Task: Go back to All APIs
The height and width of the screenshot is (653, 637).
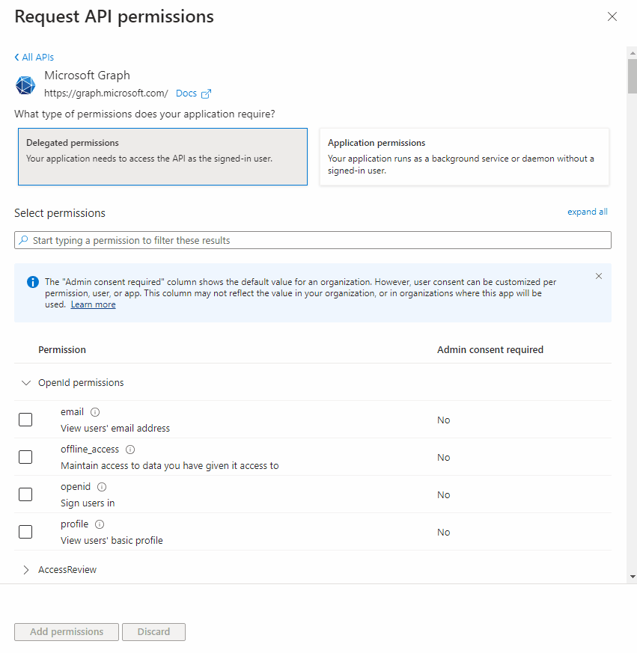Action: pyautogui.click(x=34, y=58)
